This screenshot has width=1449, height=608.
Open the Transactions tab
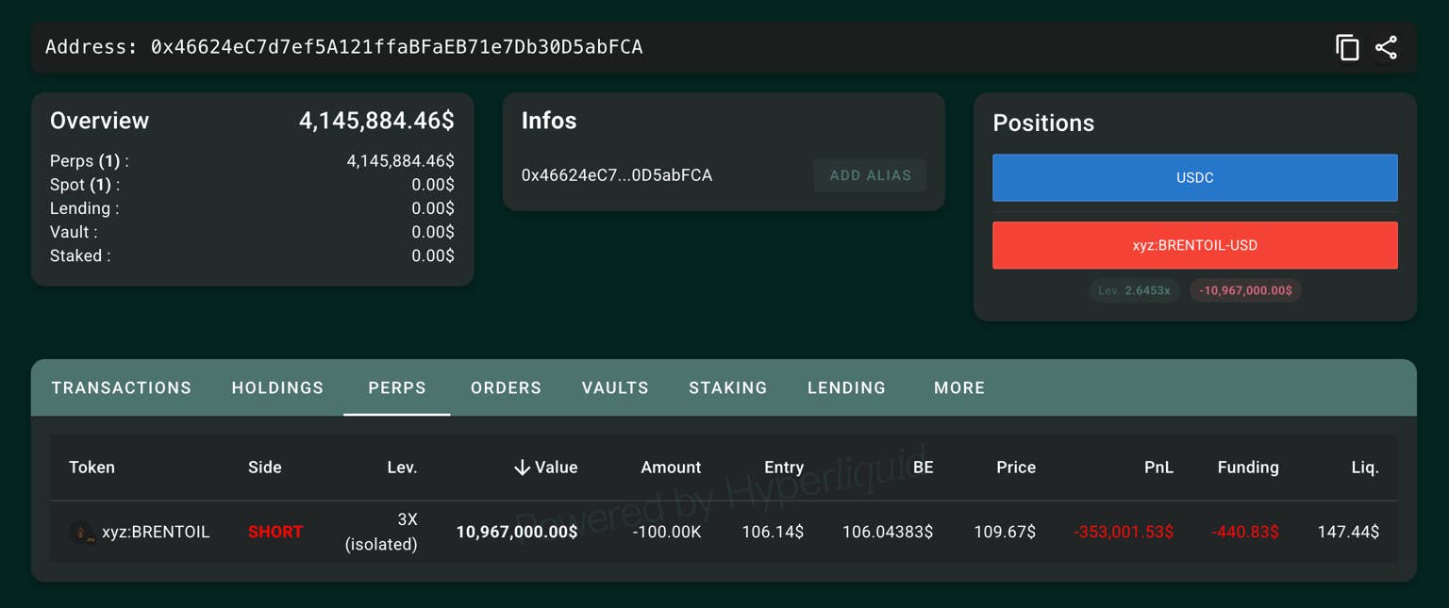[122, 387]
